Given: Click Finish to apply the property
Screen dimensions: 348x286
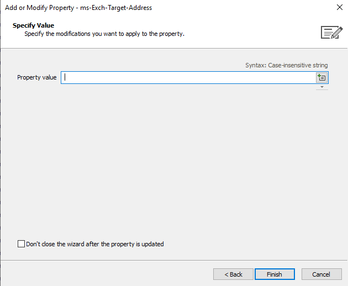Looking at the screenshot, I should point(275,274).
